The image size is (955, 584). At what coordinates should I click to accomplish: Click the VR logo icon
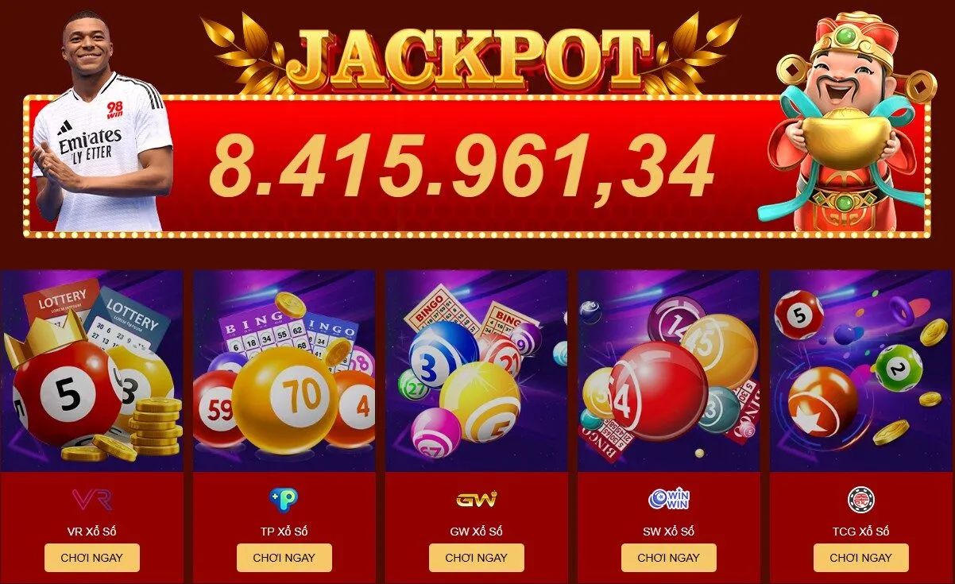point(92,499)
